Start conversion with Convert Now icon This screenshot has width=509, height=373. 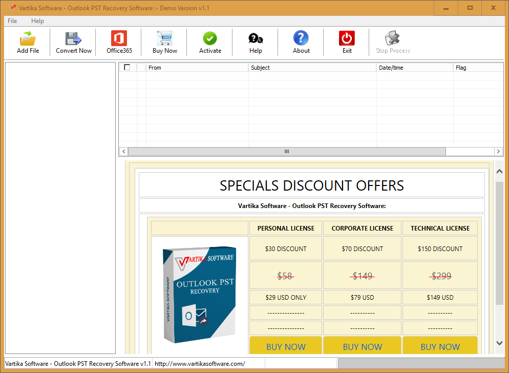tap(73, 38)
